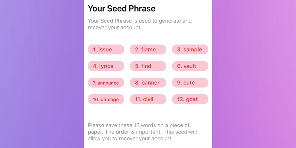Select the seed word "1. issue"
Screen dimensions: 296x148
[x=106, y=49]
